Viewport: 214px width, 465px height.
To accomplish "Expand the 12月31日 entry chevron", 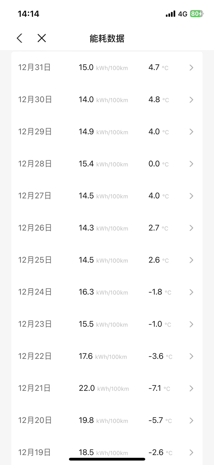I will click(192, 67).
